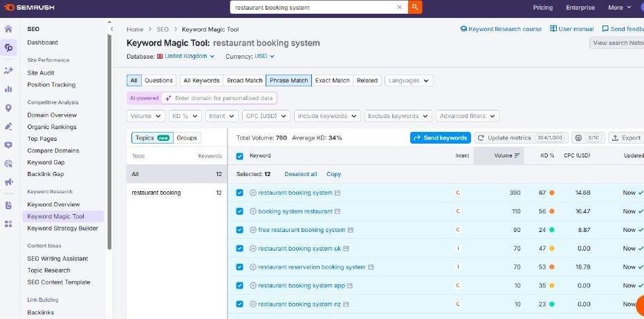644x319 pixels.
Task: Click the top search input field
Action: 314,8
